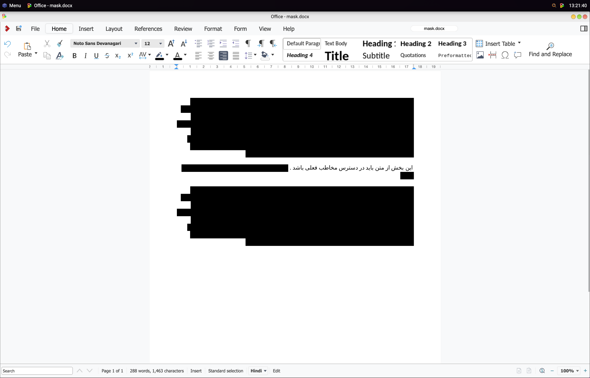Apply the Heading 2 paragraph style
This screenshot has width=590, height=378.
(x=415, y=43)
